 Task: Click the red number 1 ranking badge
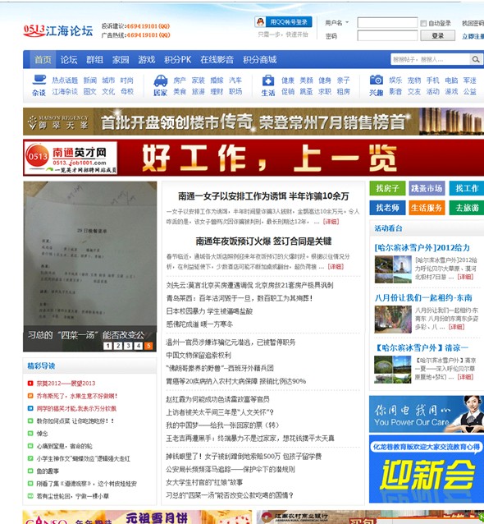pos(30,384)
